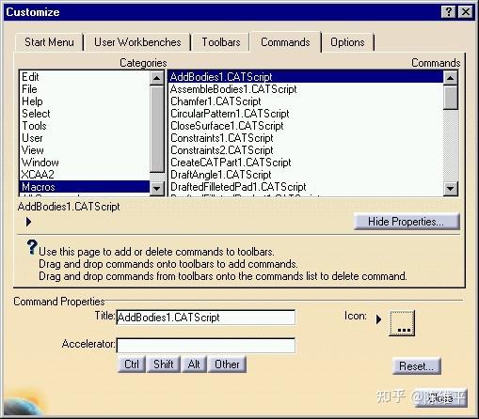Toggle the Shift accelerator modifier
This screenshot has height=419, width=479.
coord(163,365)
